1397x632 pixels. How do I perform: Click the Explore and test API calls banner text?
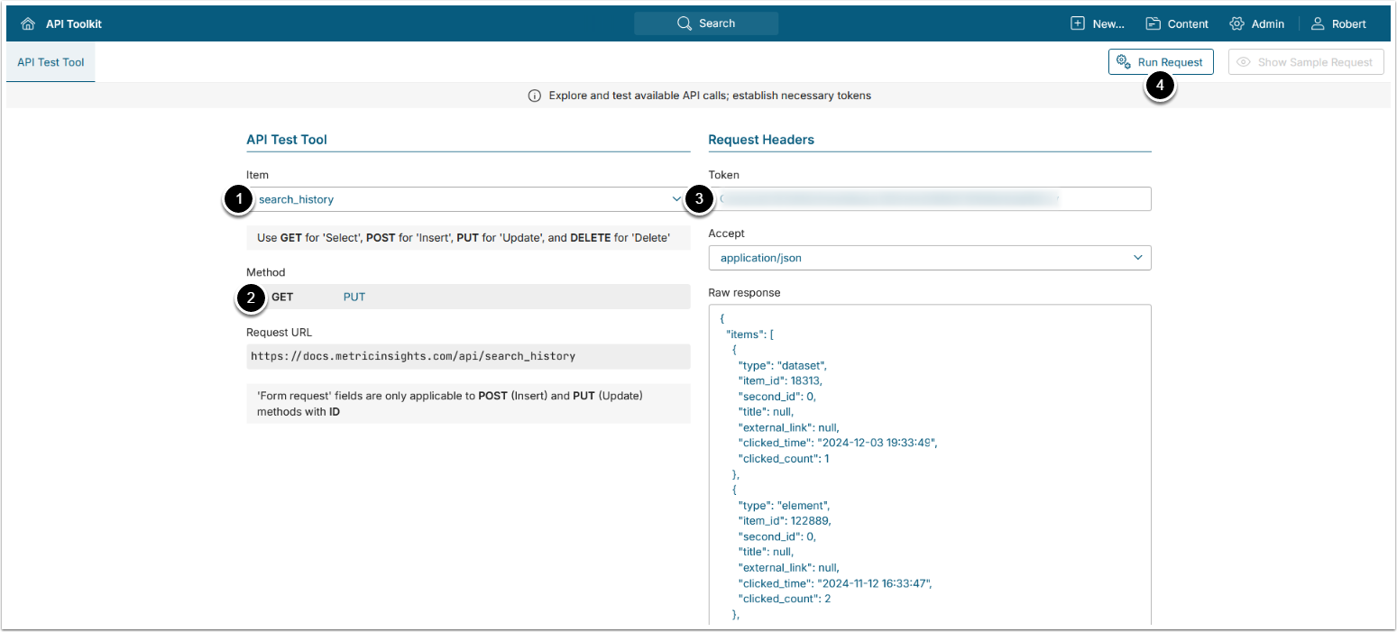click(x=710, y=96)
